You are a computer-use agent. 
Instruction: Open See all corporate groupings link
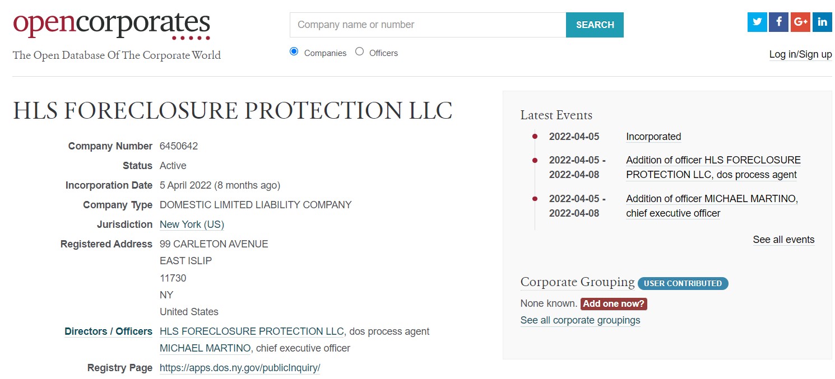click(580, 320)
